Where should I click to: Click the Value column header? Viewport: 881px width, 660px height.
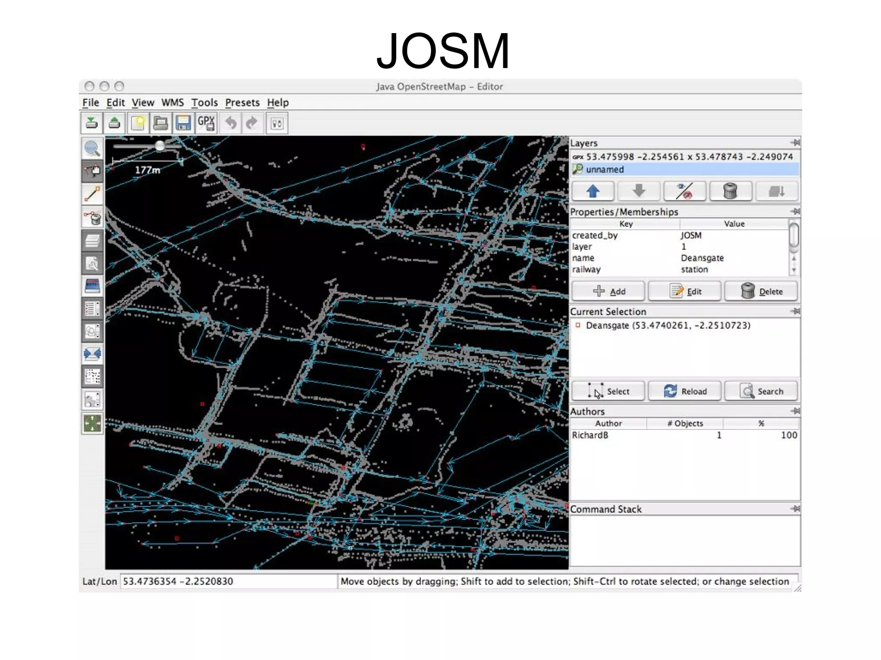(x=734, y=224)
